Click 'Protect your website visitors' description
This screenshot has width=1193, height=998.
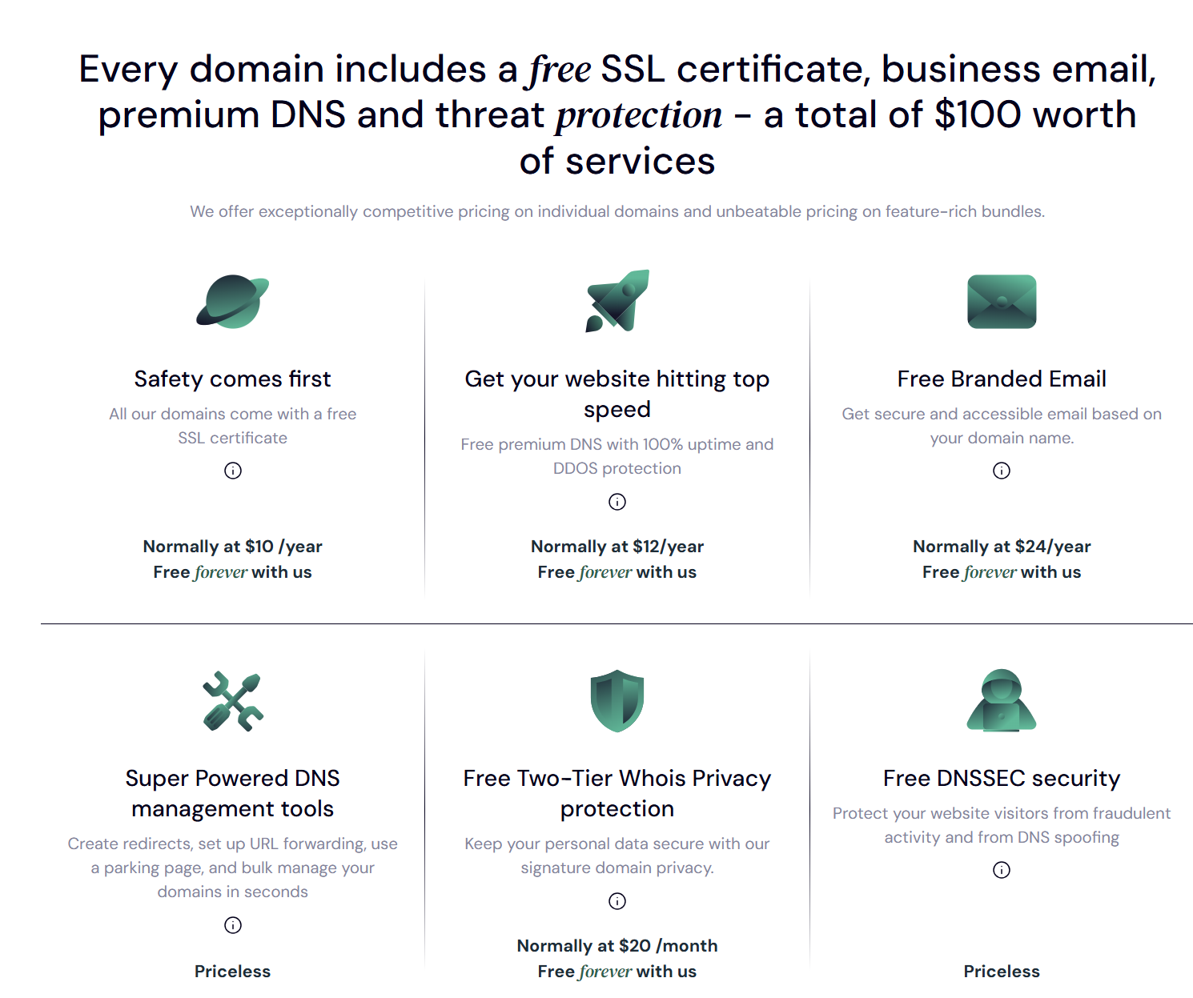coord(1002,825)
